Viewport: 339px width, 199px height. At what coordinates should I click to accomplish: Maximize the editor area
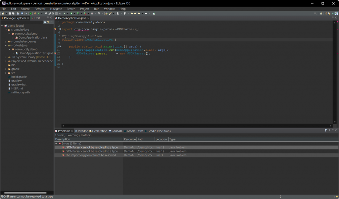[x=336, y=18]
